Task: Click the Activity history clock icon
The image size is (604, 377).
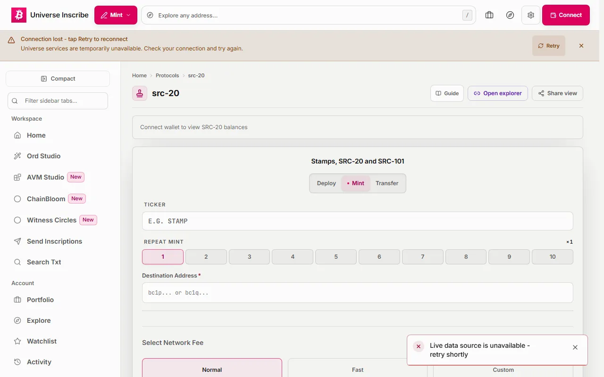Action: click(17, 362)
